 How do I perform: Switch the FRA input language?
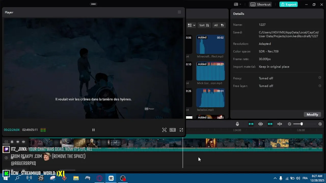point(305,178)
